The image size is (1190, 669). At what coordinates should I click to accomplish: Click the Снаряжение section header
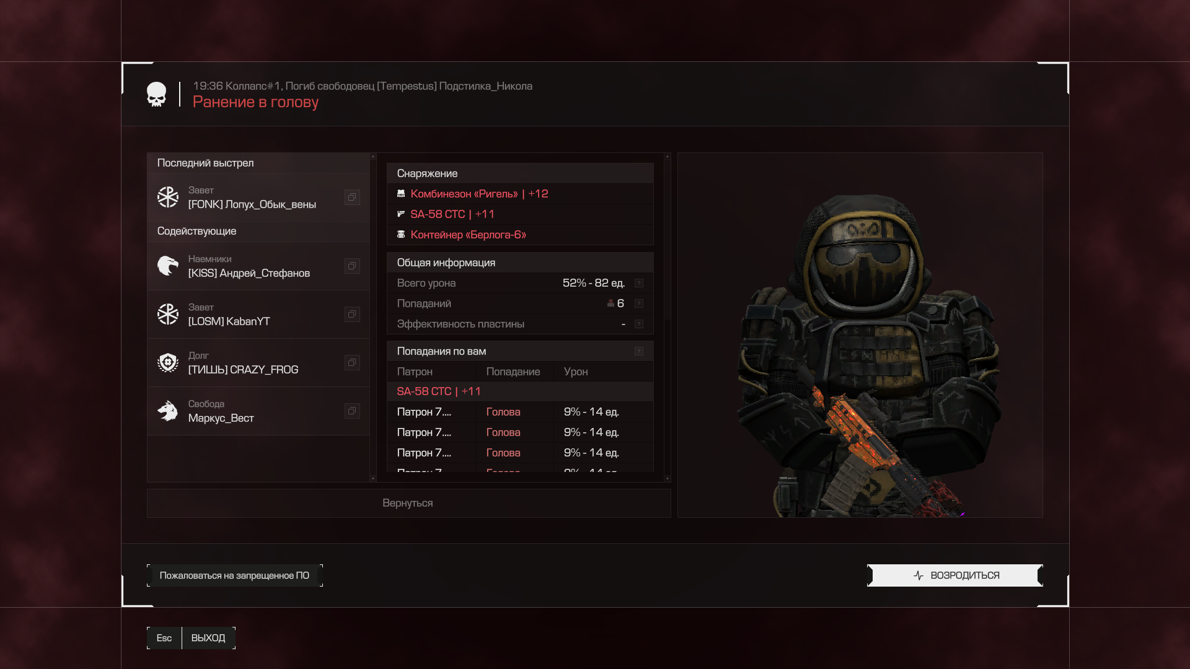[x=520, y=173]
